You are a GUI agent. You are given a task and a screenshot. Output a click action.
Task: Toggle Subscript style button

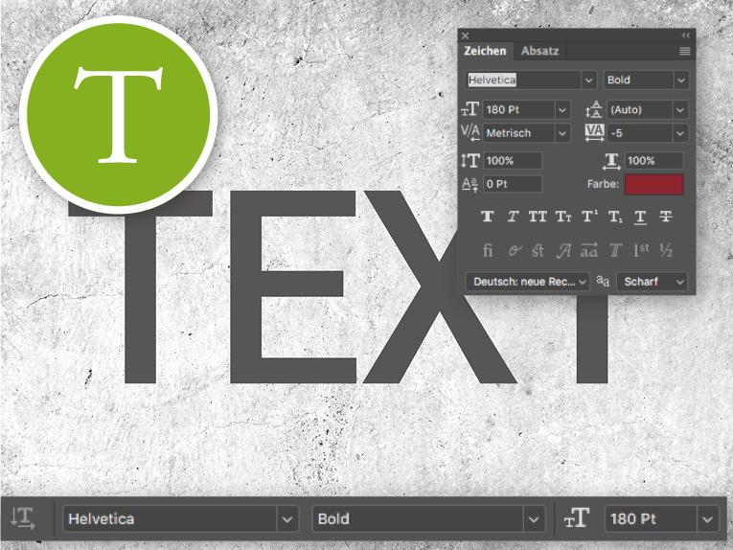[x=615, y=217]
